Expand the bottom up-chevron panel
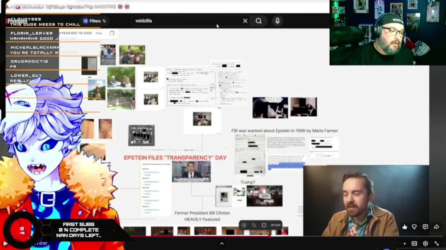 click(x=222, y=243)
